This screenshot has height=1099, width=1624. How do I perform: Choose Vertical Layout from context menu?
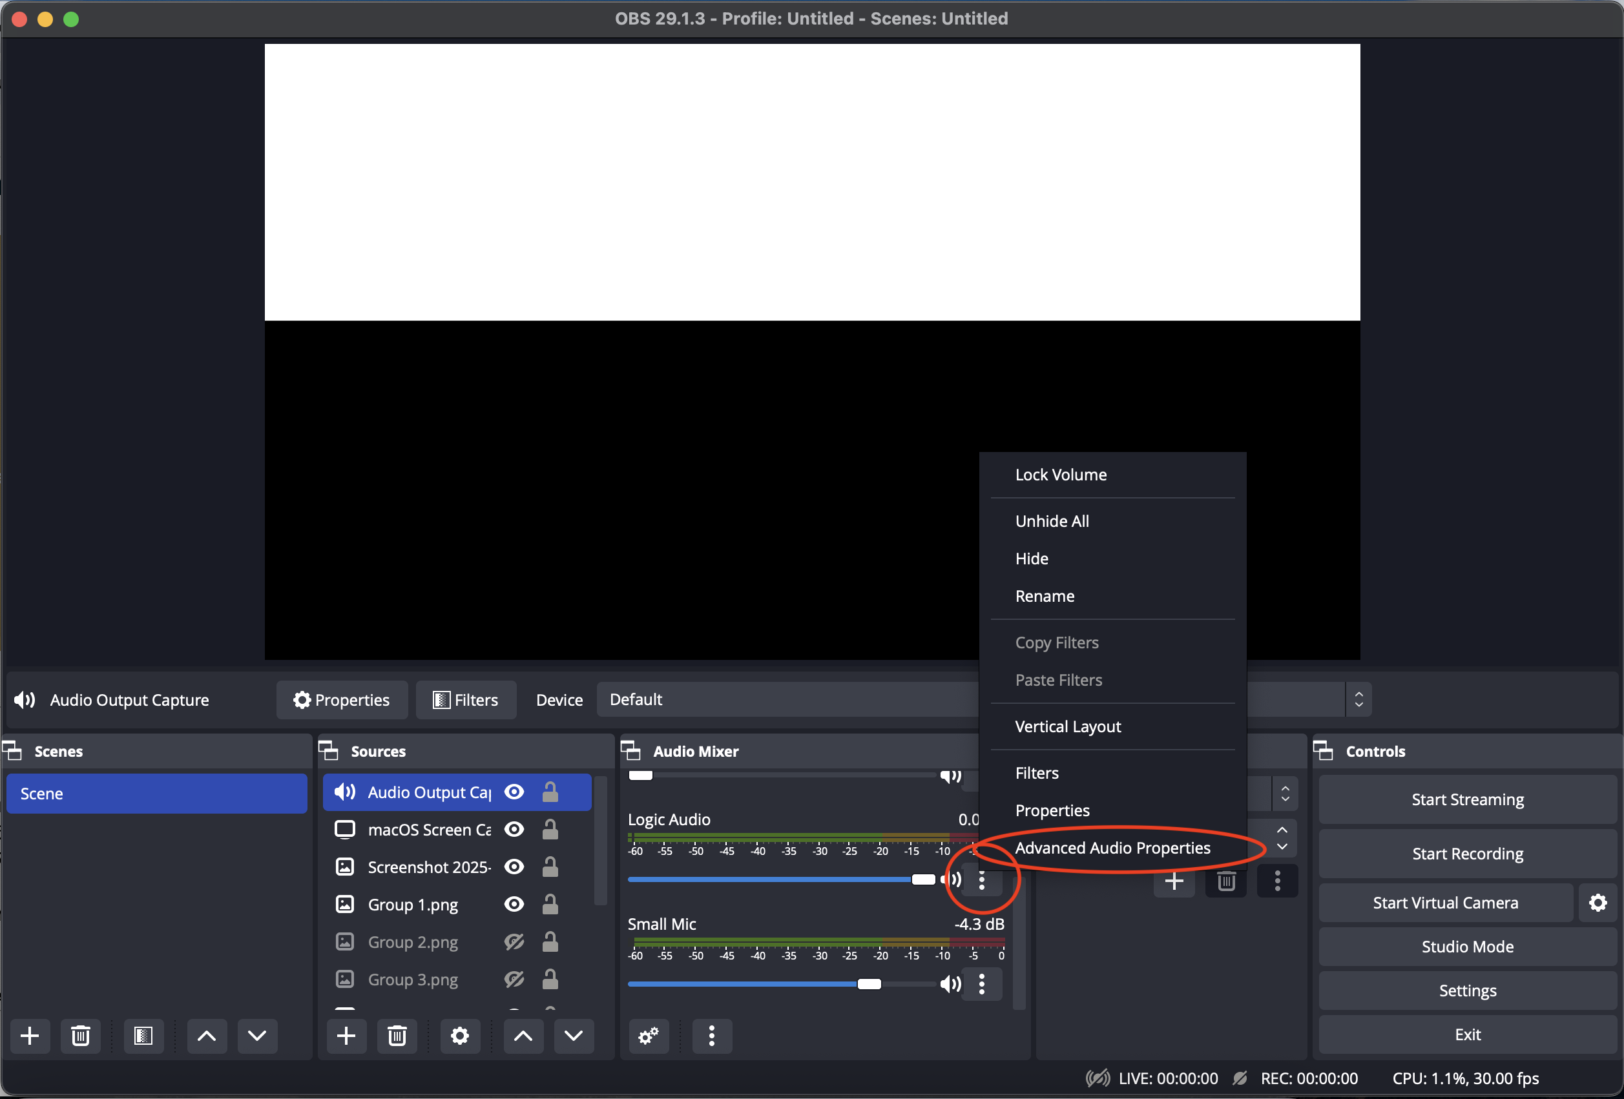point(1068,726)
